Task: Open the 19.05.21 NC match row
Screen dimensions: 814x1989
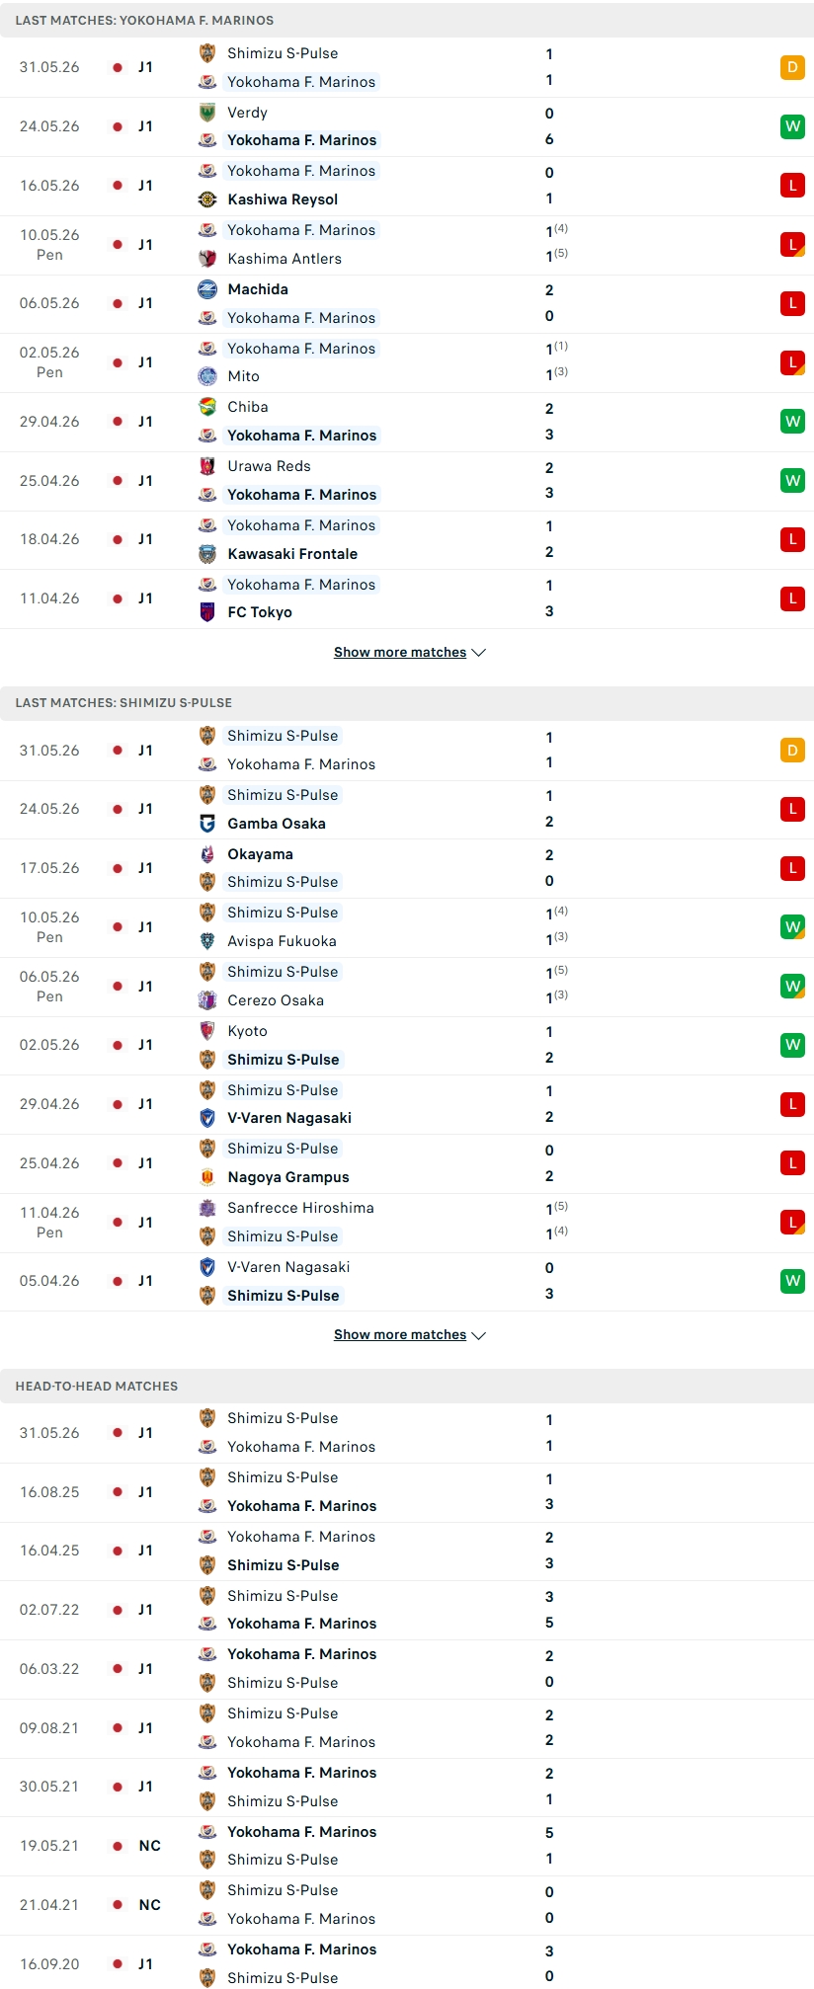Action: tap(407, 1846)
